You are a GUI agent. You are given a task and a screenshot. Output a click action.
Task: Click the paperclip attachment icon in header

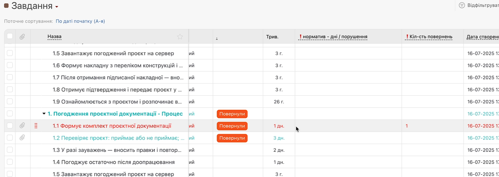coord(22,37)
